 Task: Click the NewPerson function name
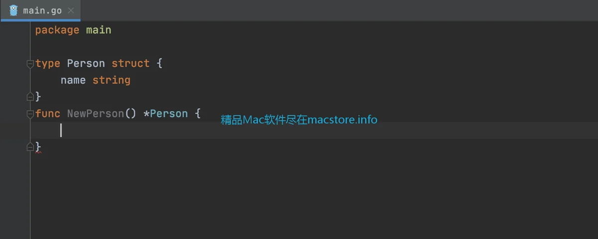(x=96, y=114)
